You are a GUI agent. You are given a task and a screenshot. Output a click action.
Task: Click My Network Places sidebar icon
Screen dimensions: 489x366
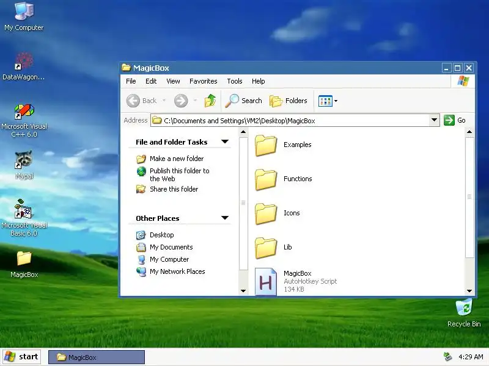[141, 272]
